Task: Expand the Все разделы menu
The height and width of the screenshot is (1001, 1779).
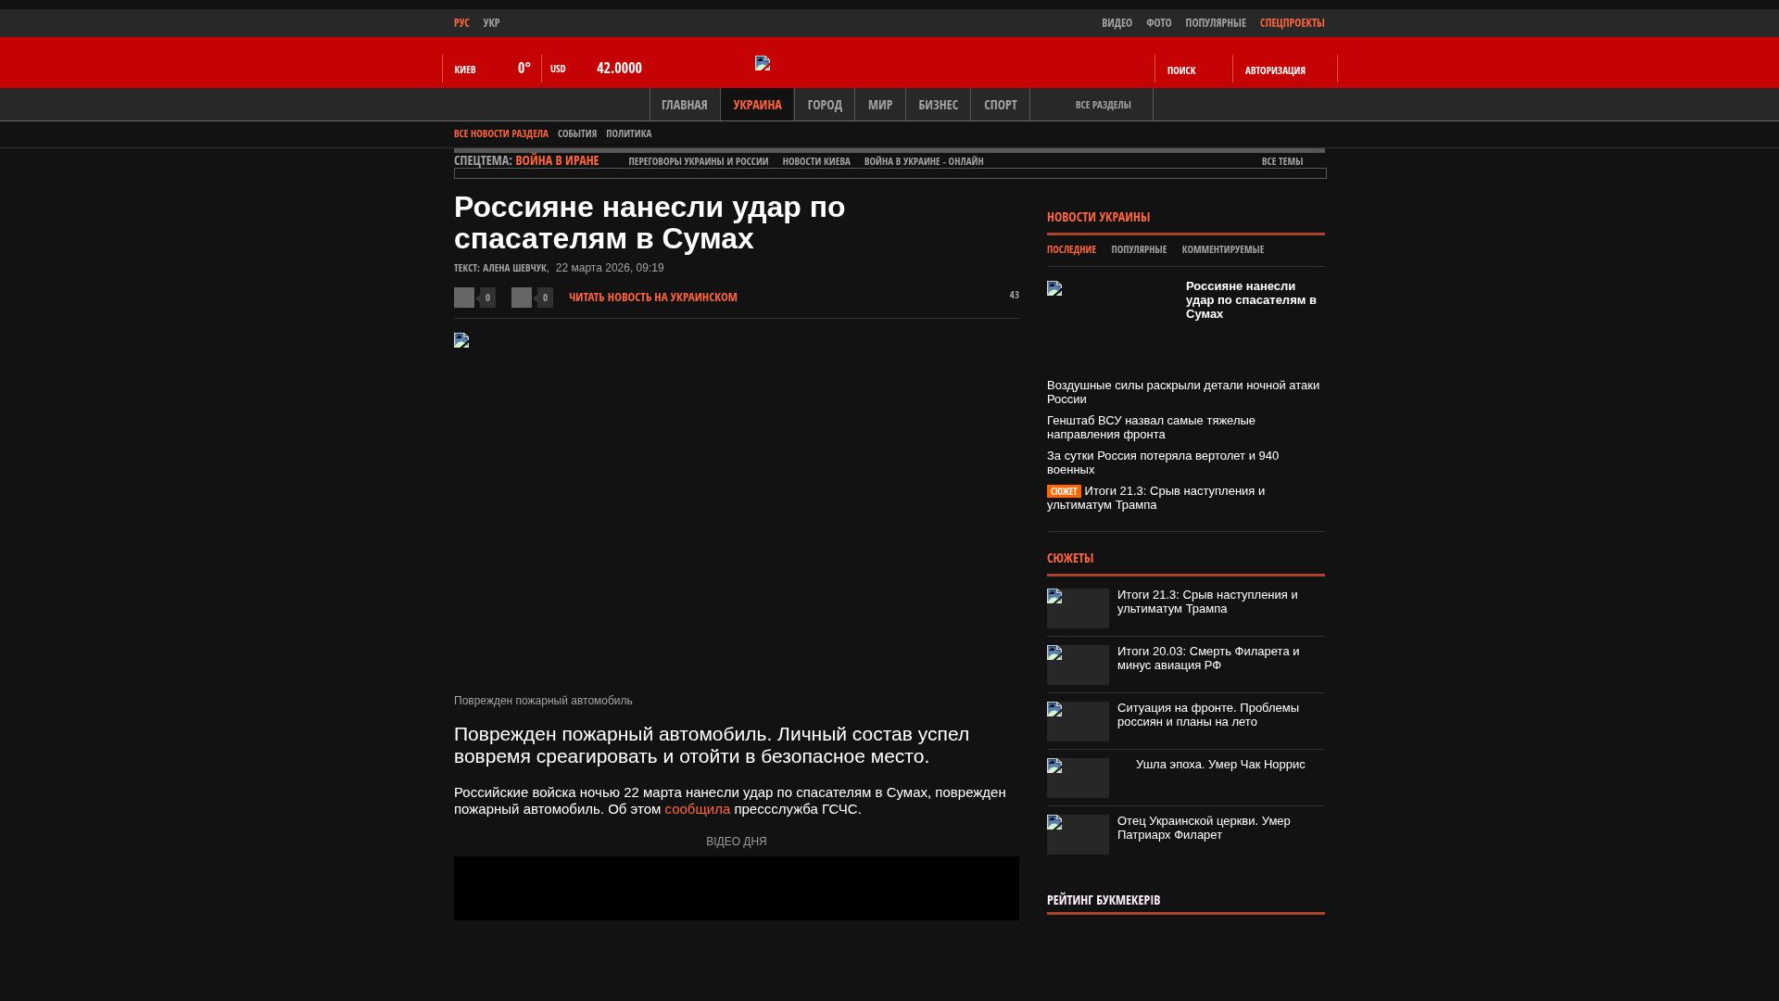Action: [x=1103, y=105]
